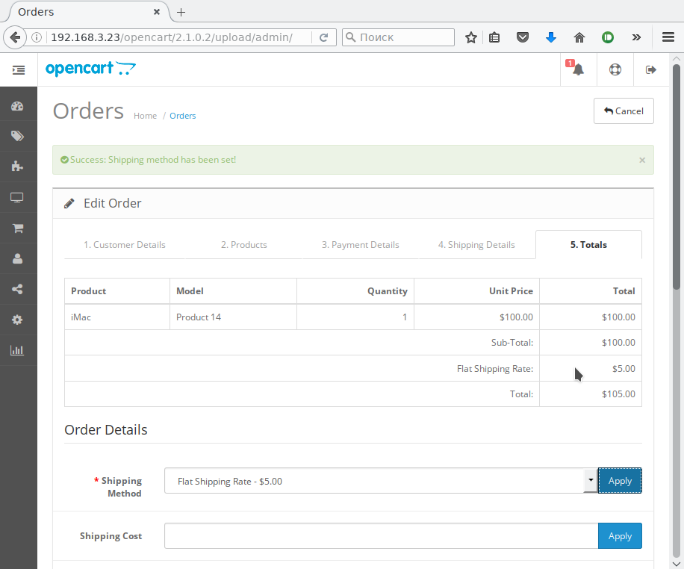Apply the selected Shipping Method

pyautogui.click(x=620, y=480)
